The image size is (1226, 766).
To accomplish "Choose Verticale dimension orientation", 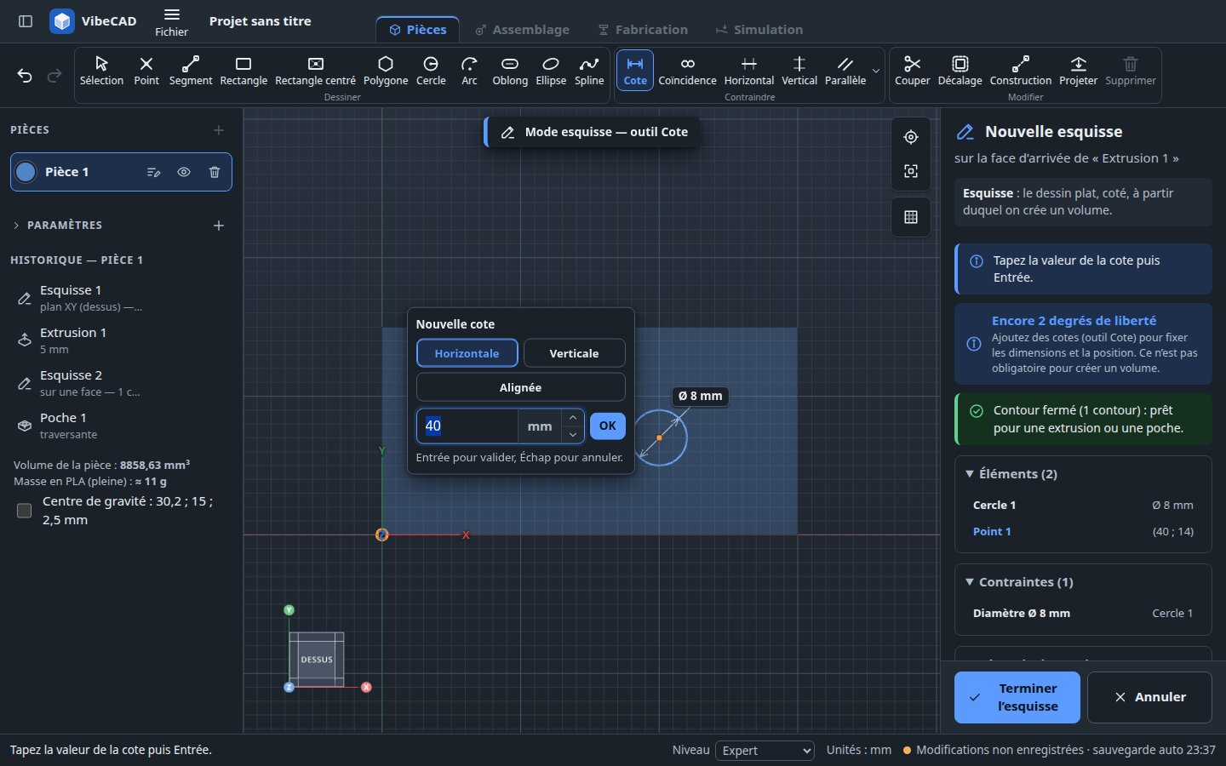I will 574,353.
